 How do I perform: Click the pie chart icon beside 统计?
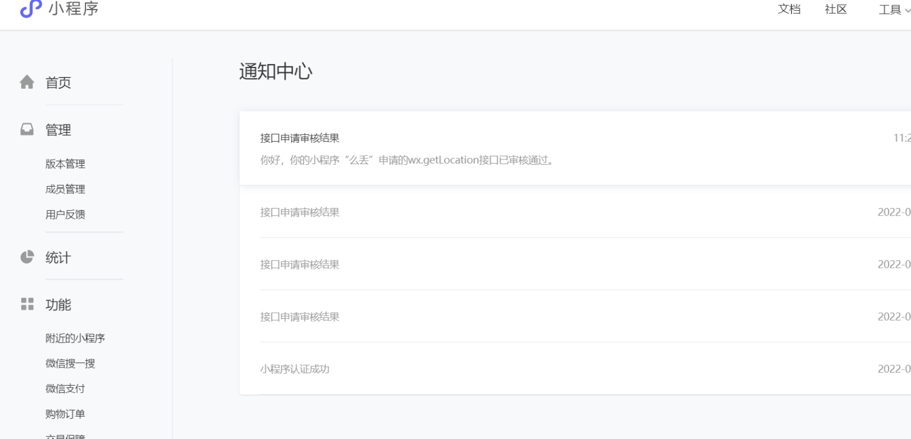coord(27,257)
